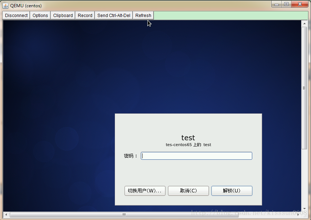The image size is (311, 220).
Task: Click the vertical scrollbar up arrow
Action: click(304, 24)
